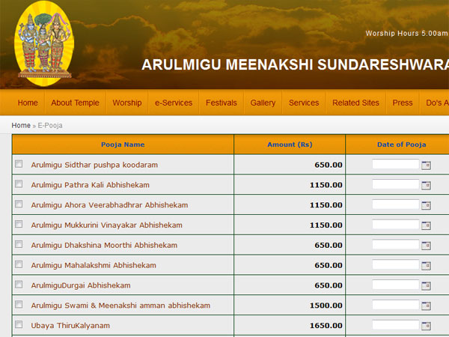
Task: Enable the Mukkurini Vinayakar Abhishekam checkbox
Action: click(x=19, y=224)
